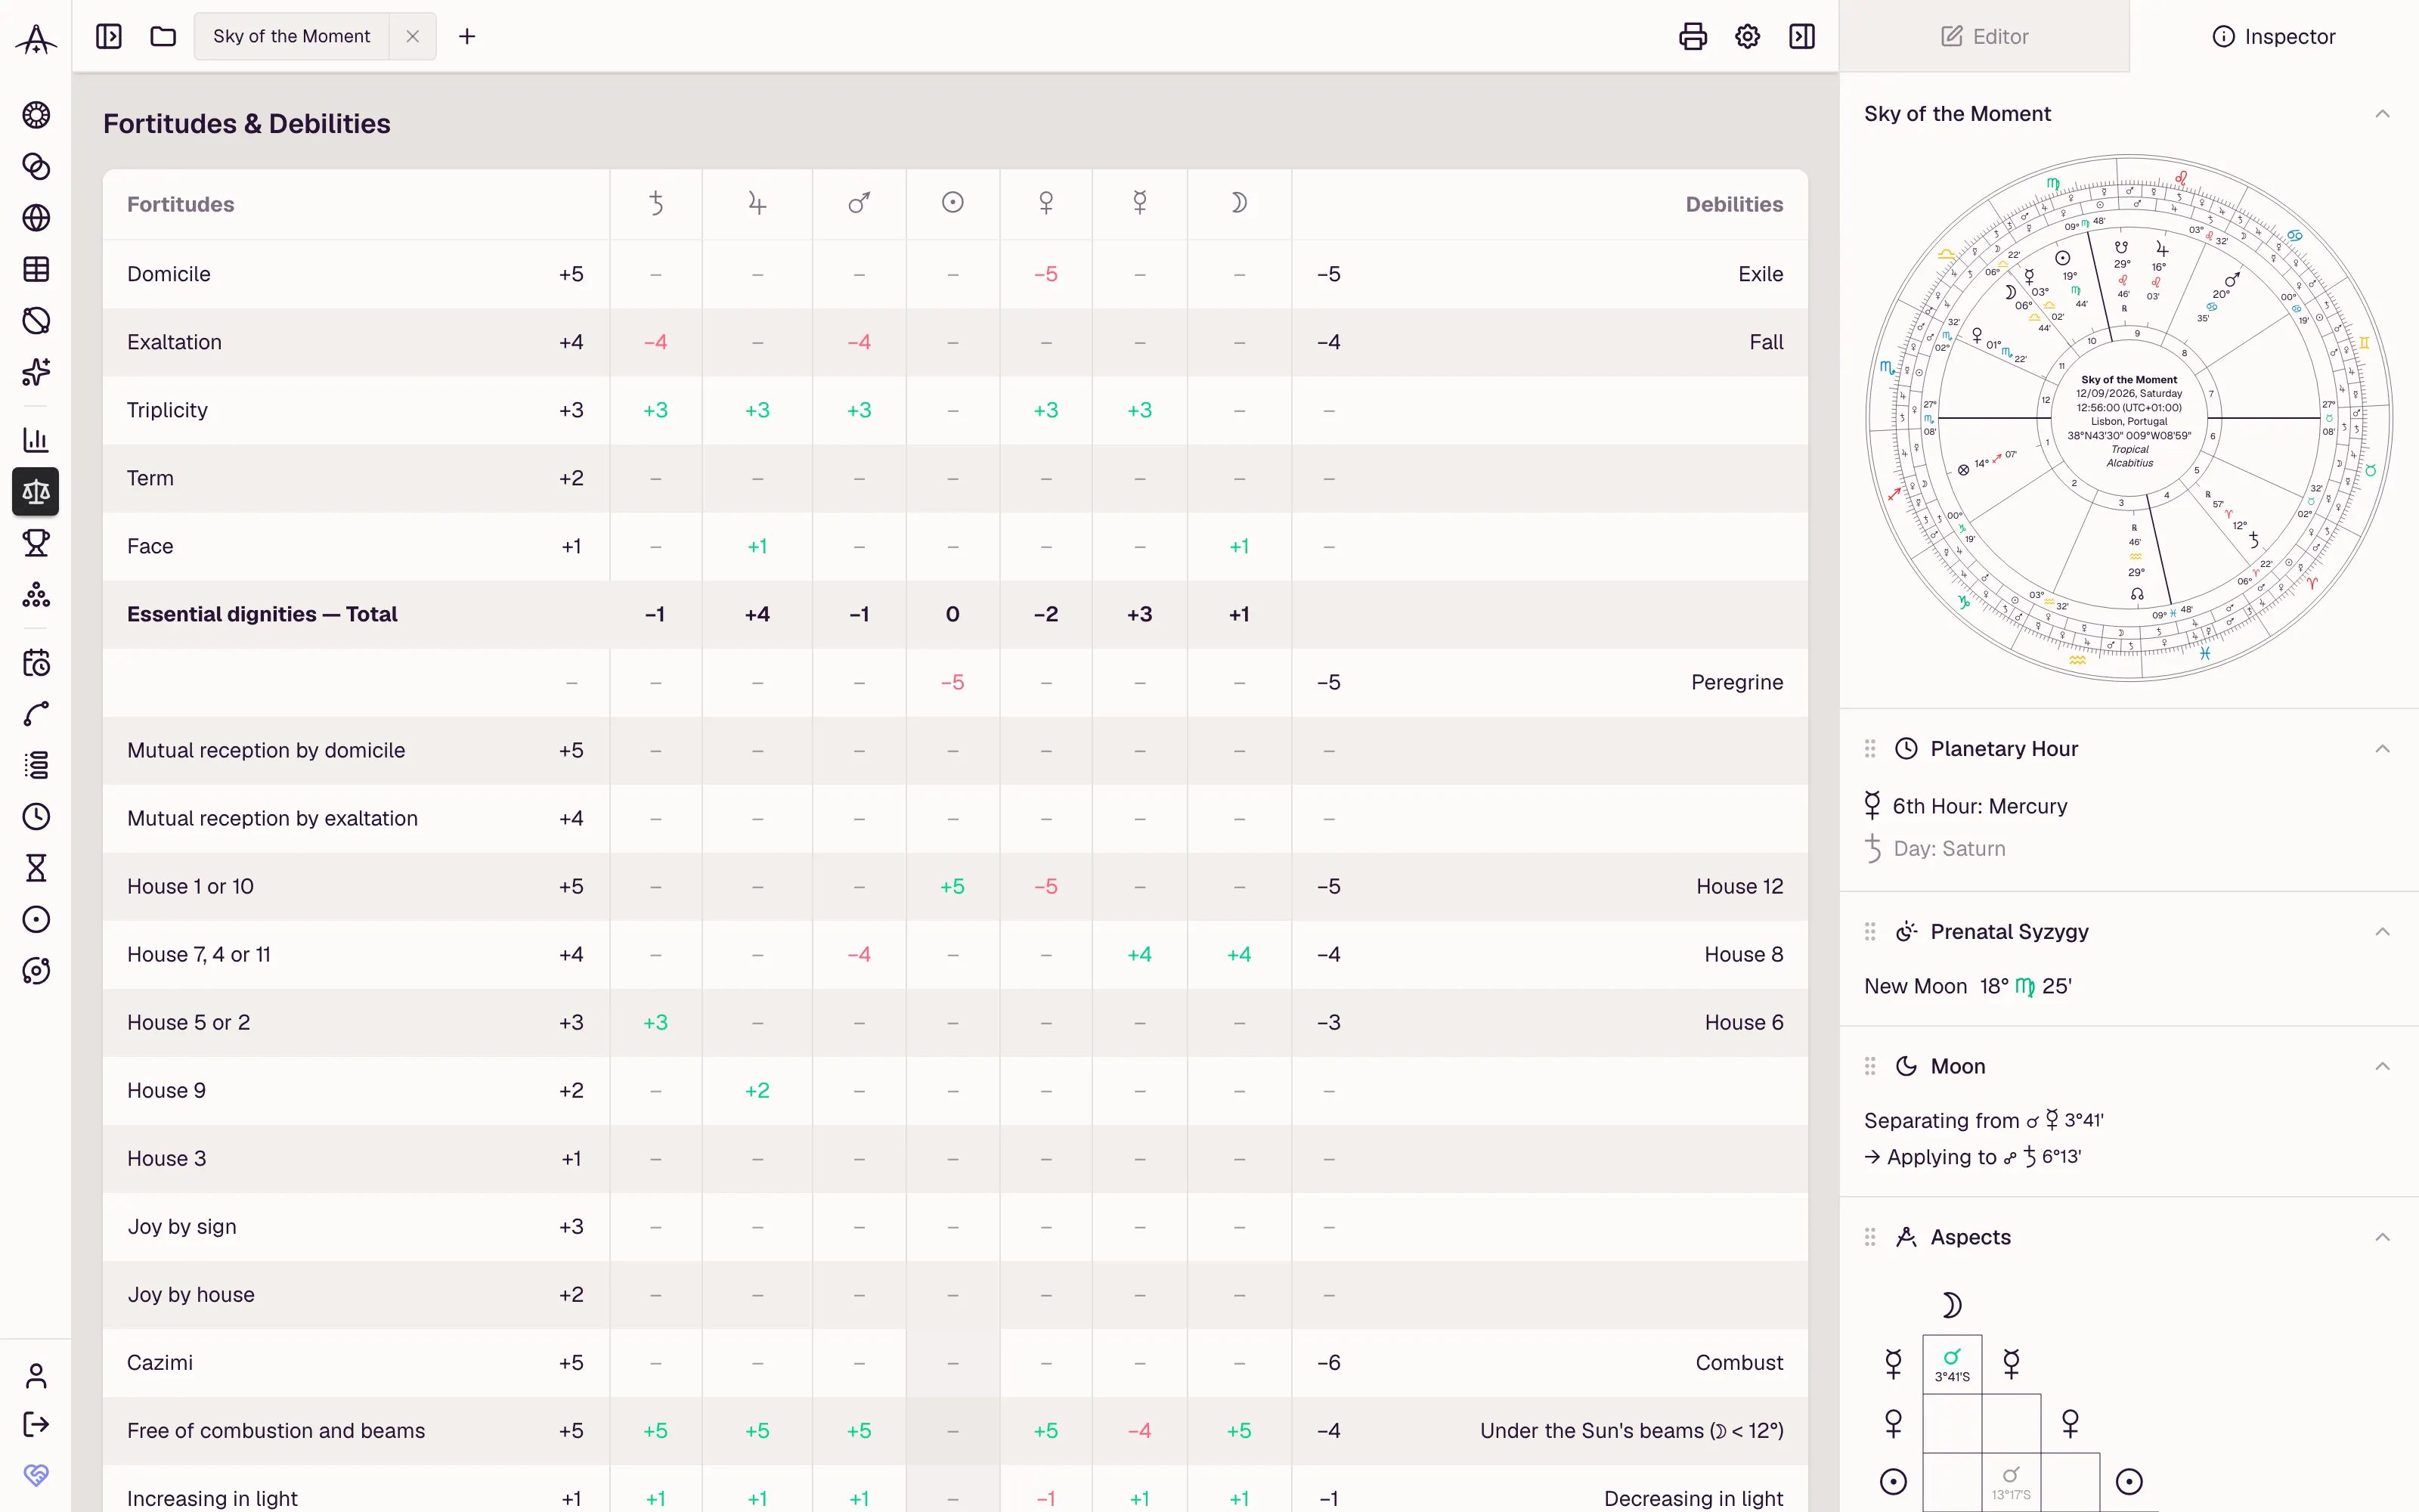The width and height of the screenshot is (2419, 1512).
Task: Select the balance scales dignities icon
Action: (x=36, y=491)
